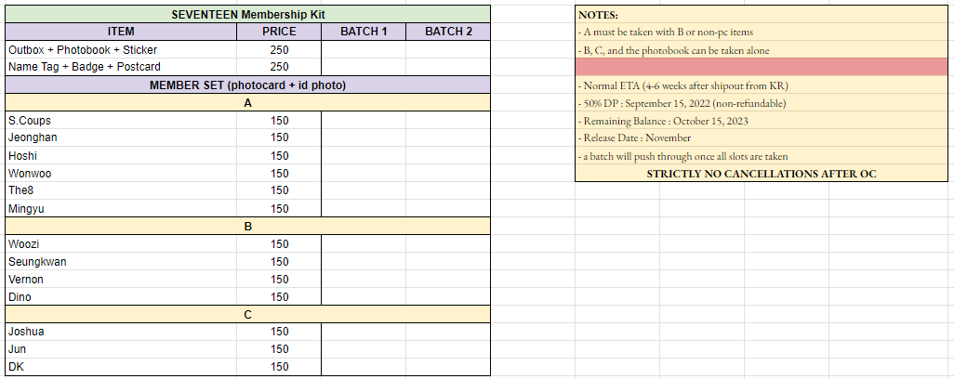954x379 pixels.
Task: Click the red highlighted empty notes row
Action: coord(762,67)
